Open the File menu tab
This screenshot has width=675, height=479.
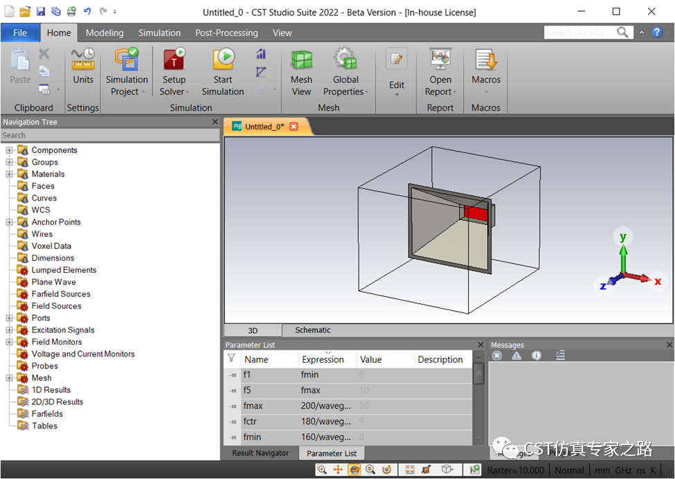pos(20,33)
